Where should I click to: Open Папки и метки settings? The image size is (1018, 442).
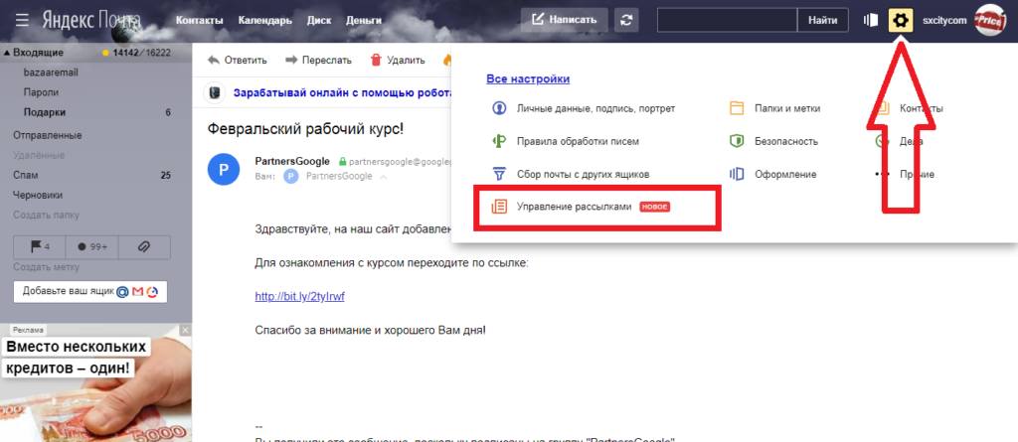point(787,108)
